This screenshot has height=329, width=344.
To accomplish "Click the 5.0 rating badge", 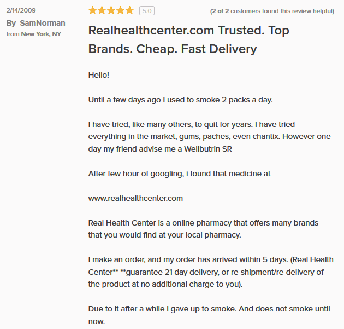I will click(x=147, y=11).
